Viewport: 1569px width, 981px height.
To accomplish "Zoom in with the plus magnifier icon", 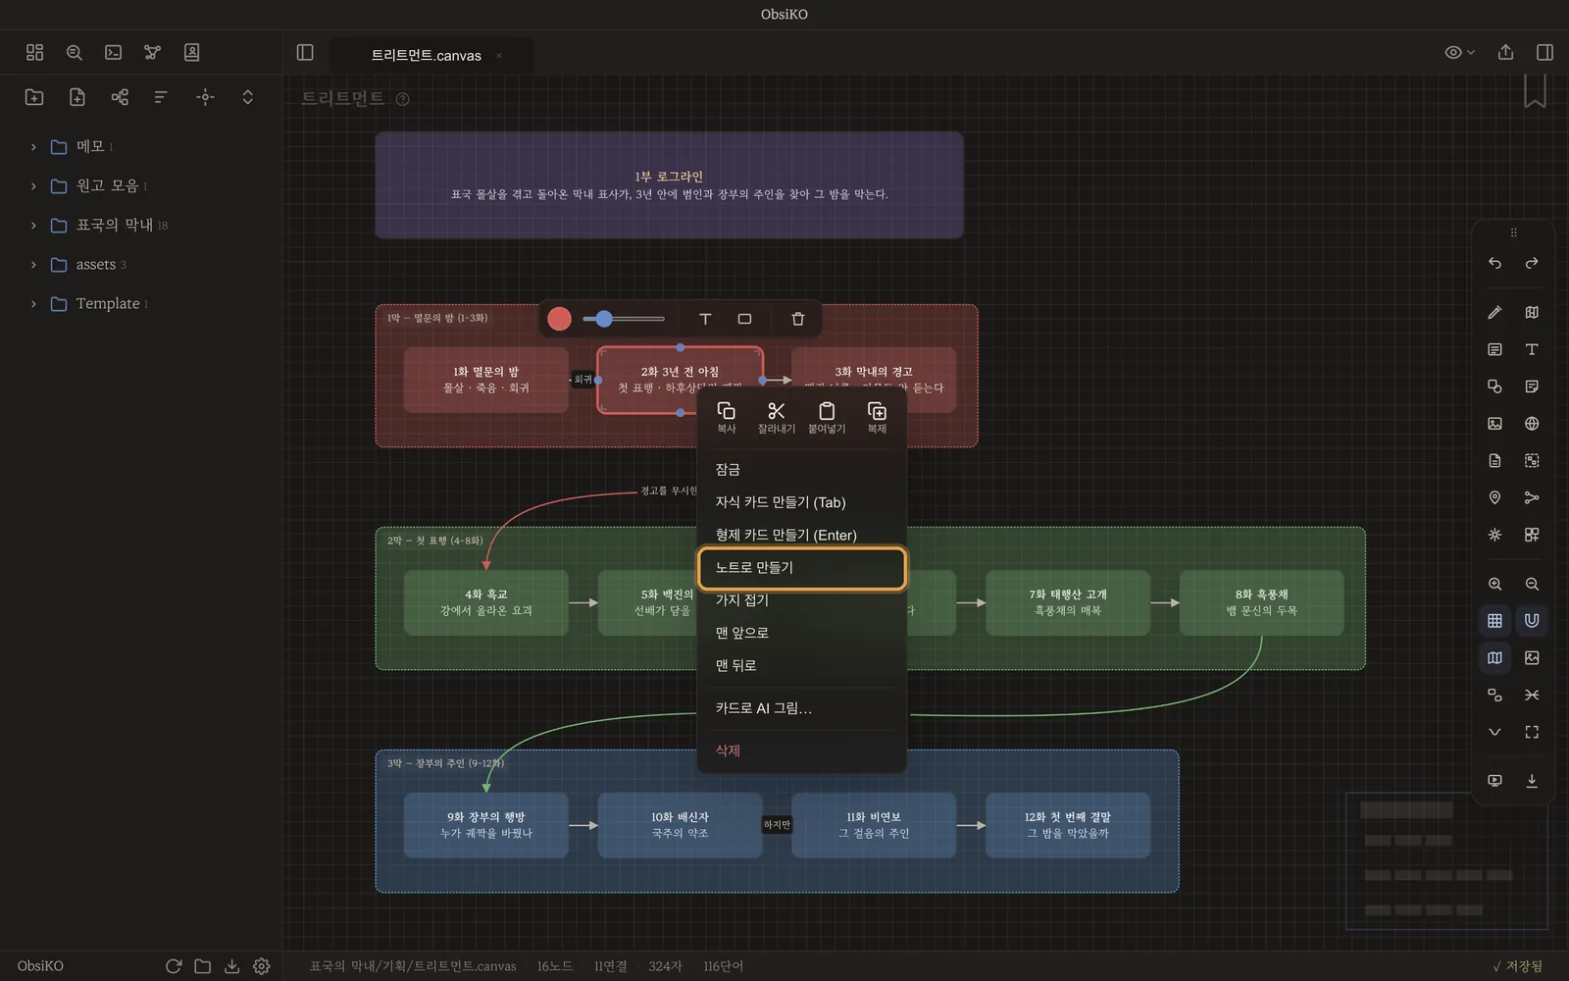I will click(x=1494, y=584).
